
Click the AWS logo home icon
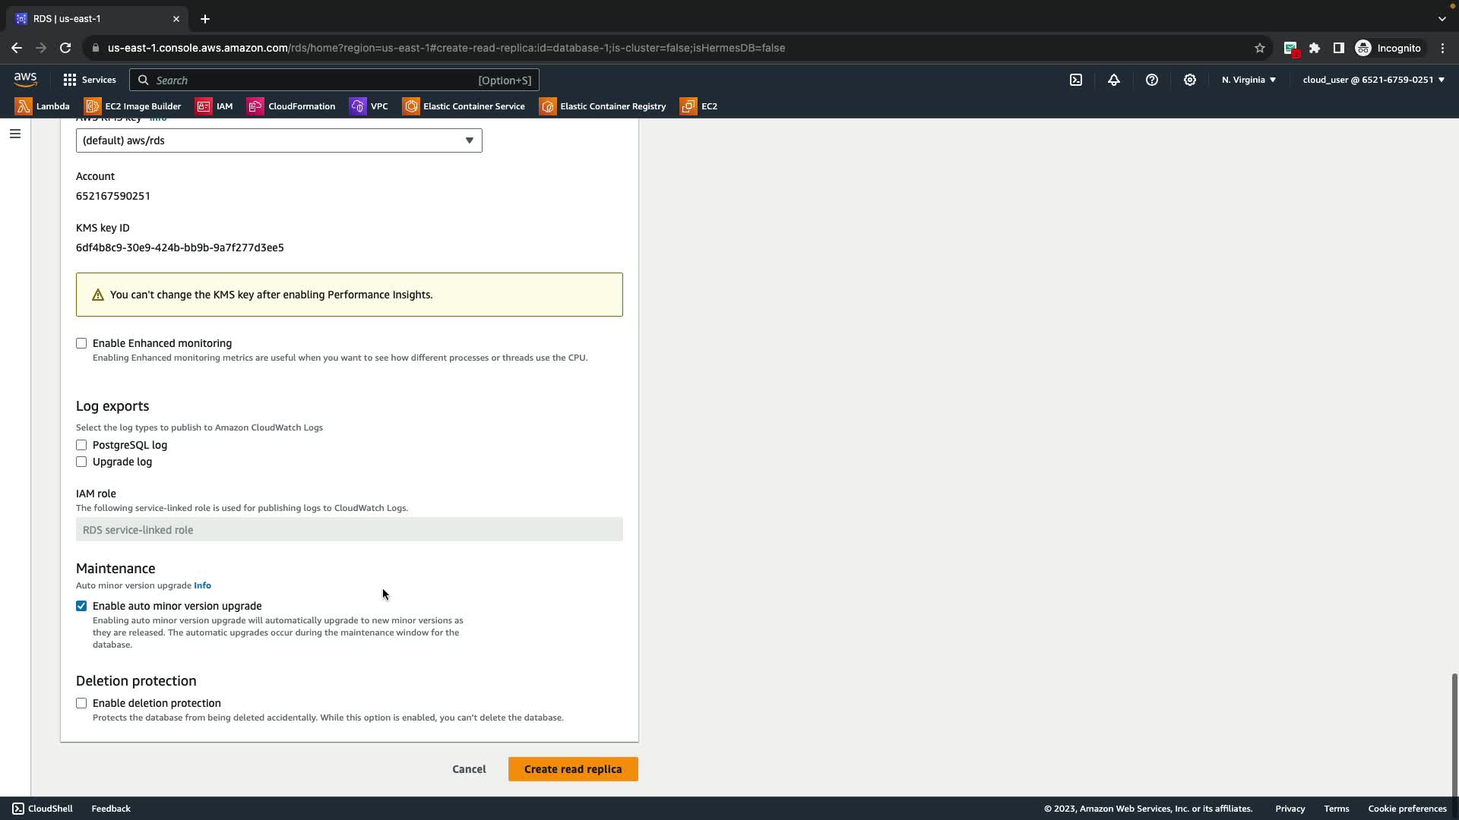[x=25, y=80]
